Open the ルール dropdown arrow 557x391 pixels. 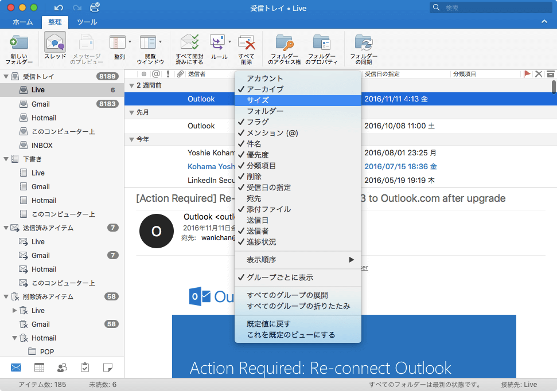[x=230, y=42]
